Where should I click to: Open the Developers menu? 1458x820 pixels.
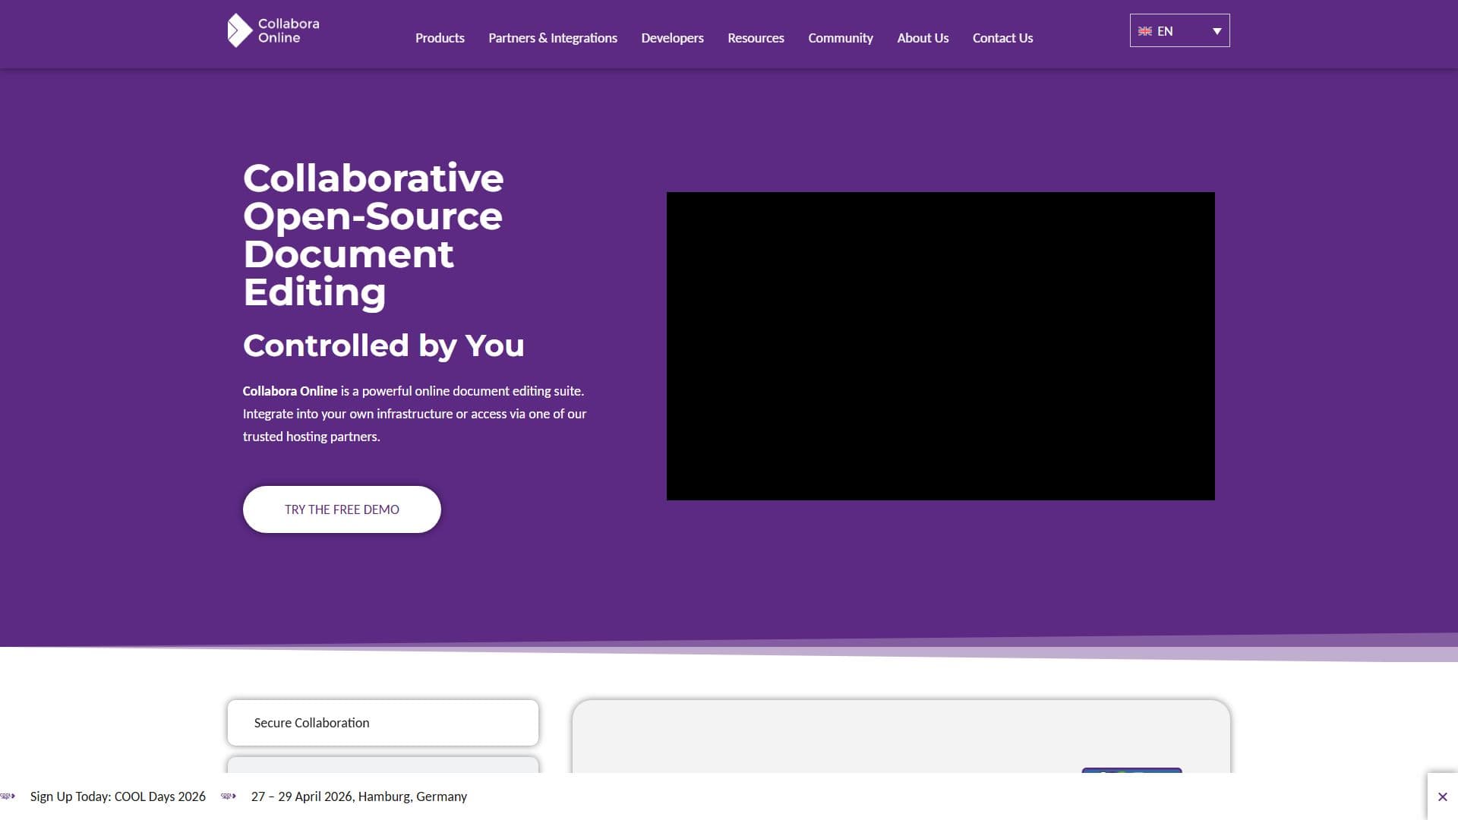pos(672,38)
